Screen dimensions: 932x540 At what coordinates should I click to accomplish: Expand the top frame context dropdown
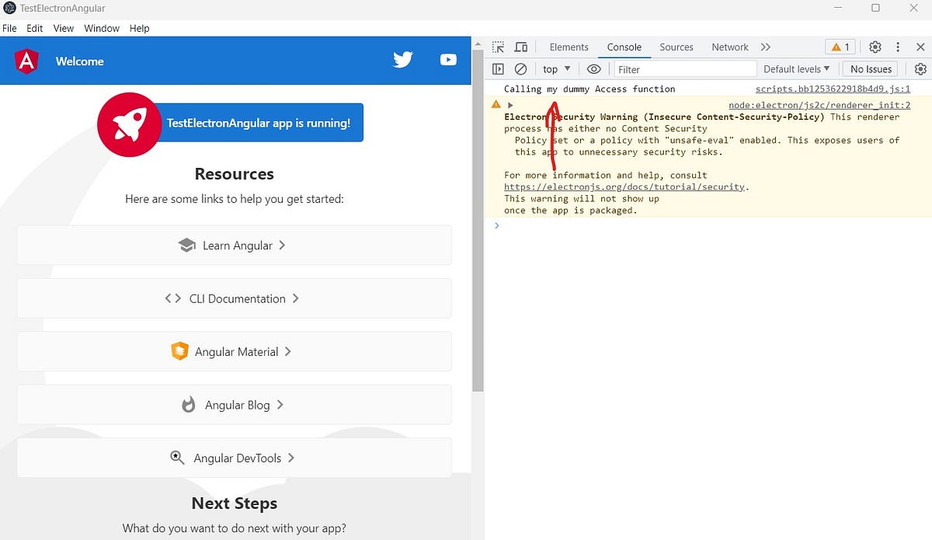(555, 68)
